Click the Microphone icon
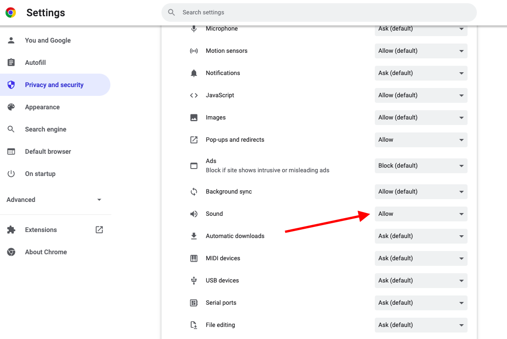507x339 pixels. click(x=193, y=28)
